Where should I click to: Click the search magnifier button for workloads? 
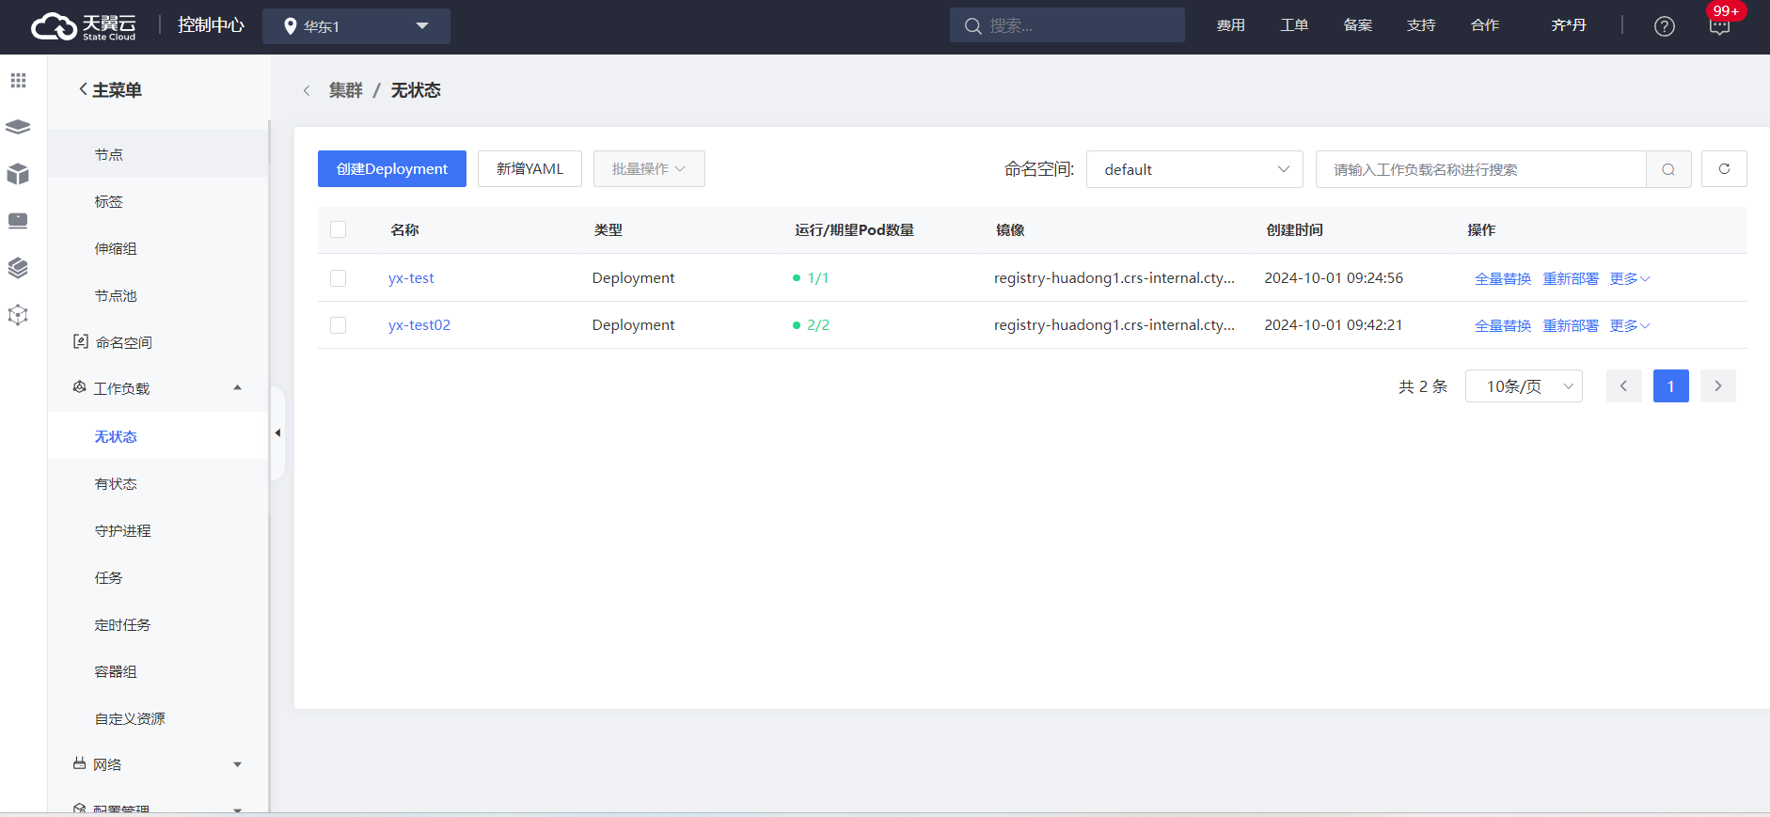1668,169
